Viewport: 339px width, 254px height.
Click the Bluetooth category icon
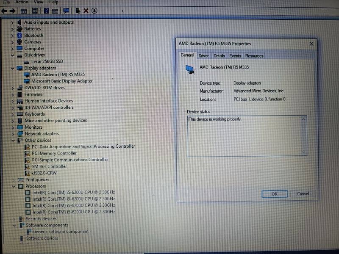pyautogui.click(x=19, y=36)
